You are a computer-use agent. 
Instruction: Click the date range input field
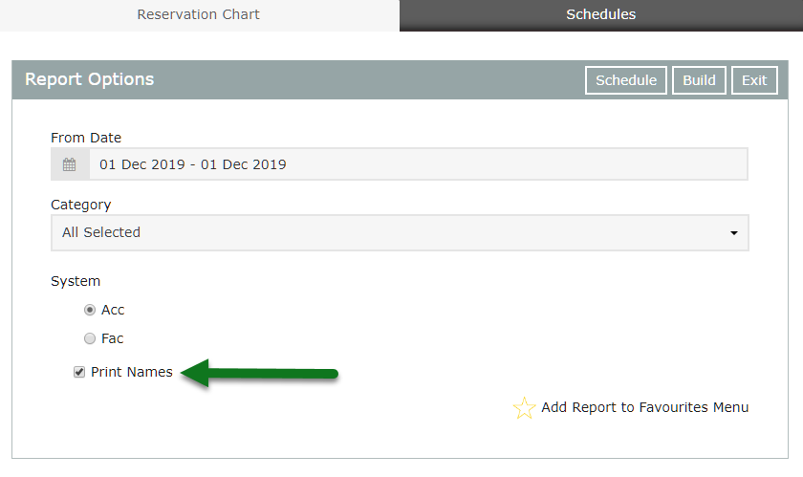[419, 164]
